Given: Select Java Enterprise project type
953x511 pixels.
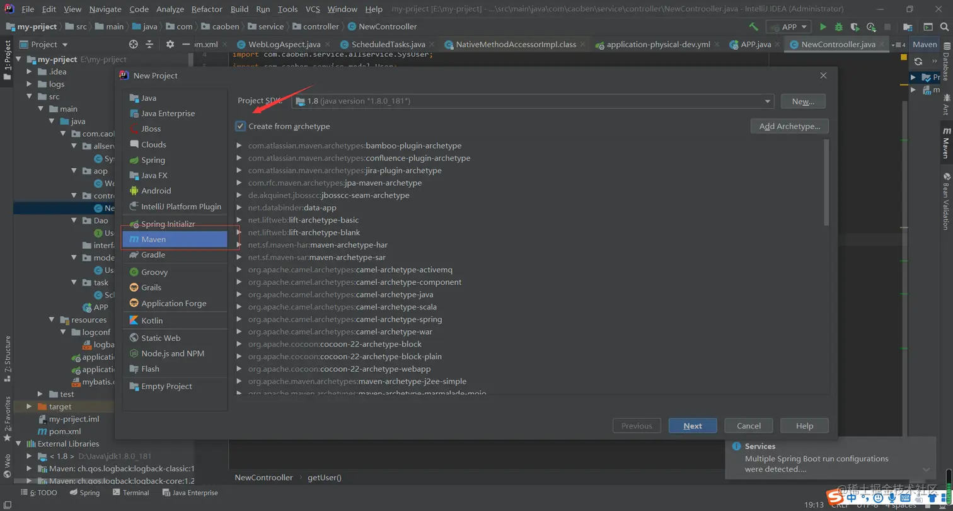Looking at the screenshot, I should 175,113.
